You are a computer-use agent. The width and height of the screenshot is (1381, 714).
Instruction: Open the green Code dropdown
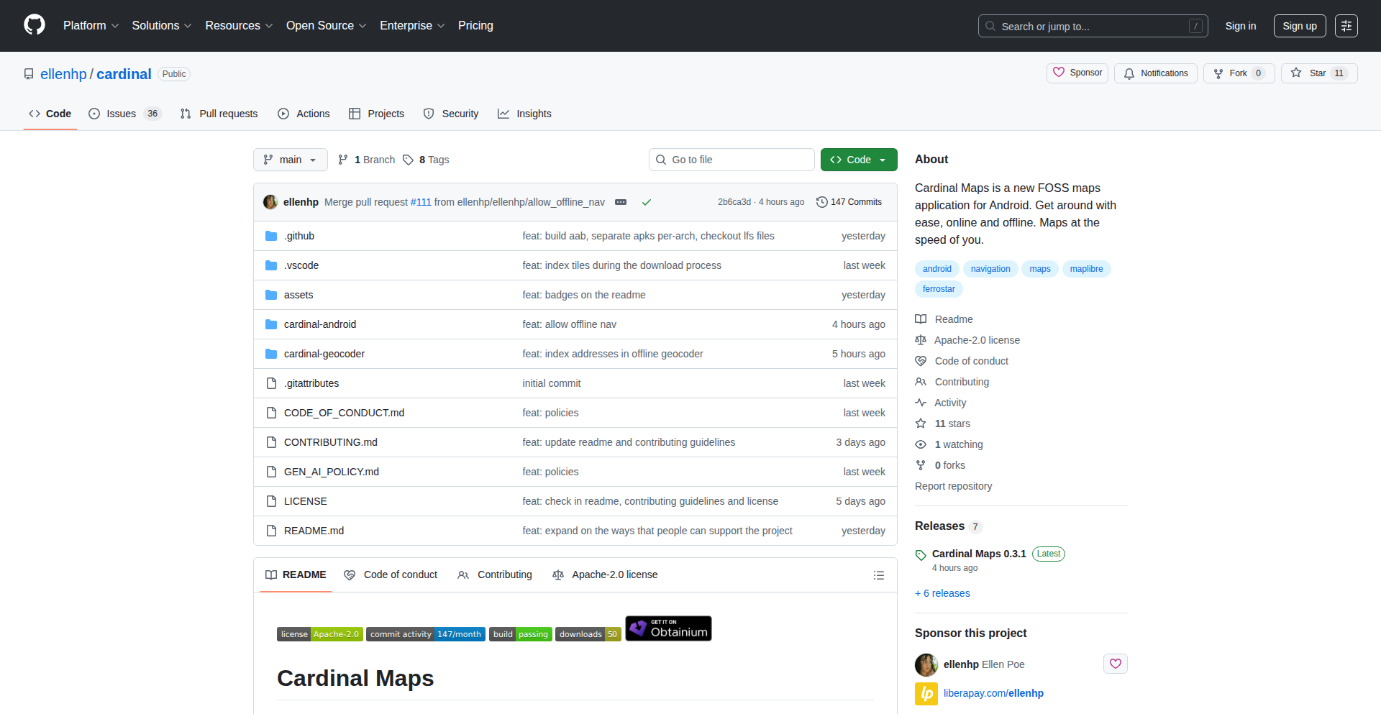click(859, 160)
